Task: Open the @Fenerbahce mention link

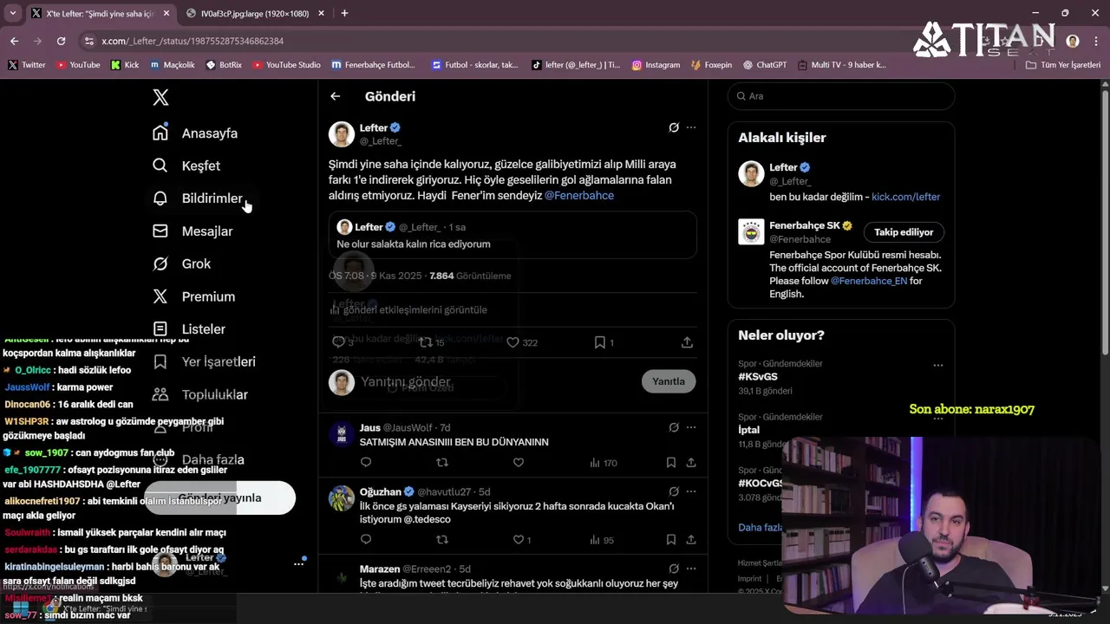Action: (x=579, y=196)
